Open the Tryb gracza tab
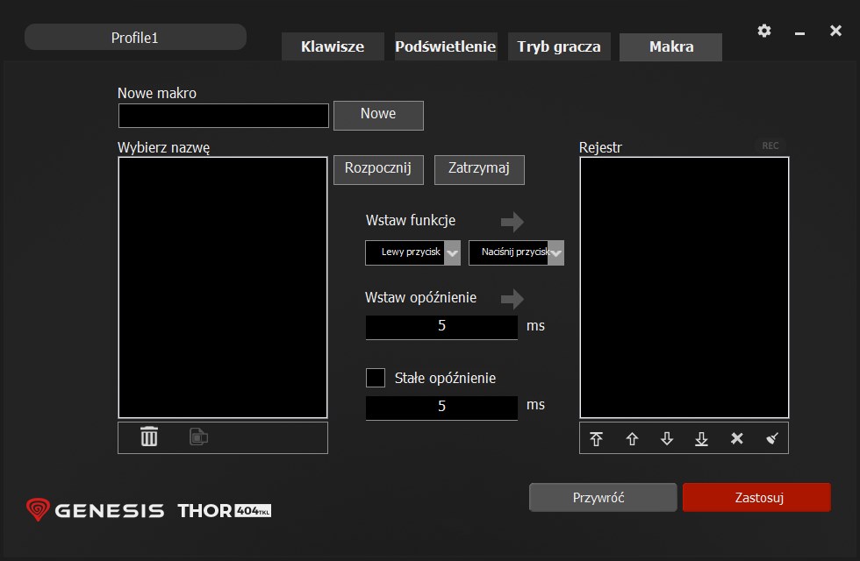Viewport: 860px width, 561px height. (x=559, y=46)
